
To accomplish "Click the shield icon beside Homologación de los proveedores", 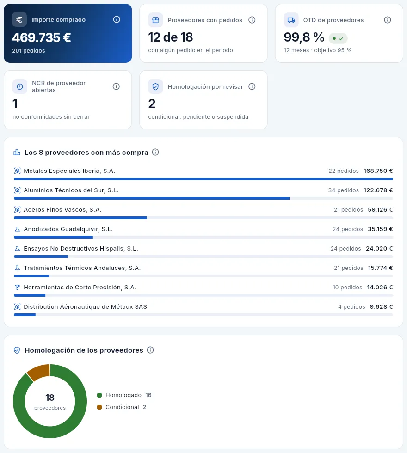I will [17, 350].
